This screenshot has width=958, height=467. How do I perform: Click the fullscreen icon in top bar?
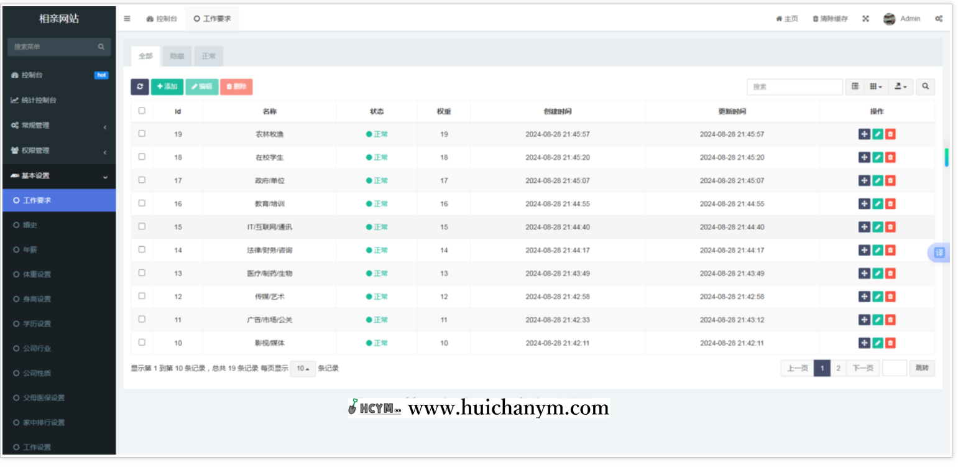pyautogui.click(x=865, y=19)
